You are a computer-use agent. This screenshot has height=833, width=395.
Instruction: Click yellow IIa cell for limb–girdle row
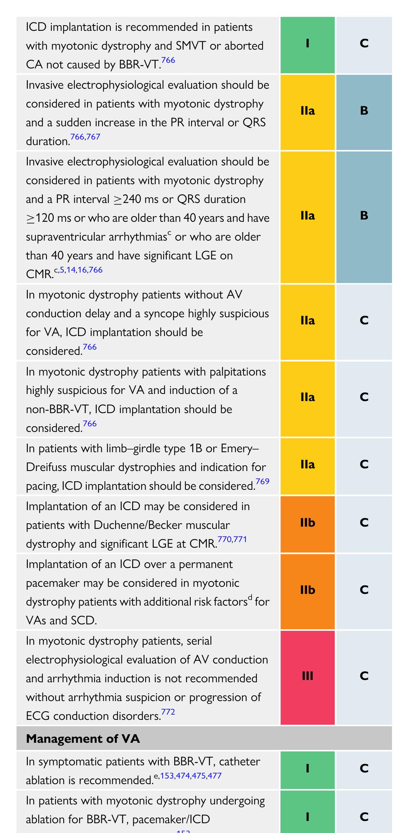[x=308, y=465]
